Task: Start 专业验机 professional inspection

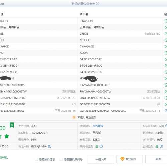Action: (130, 159)
